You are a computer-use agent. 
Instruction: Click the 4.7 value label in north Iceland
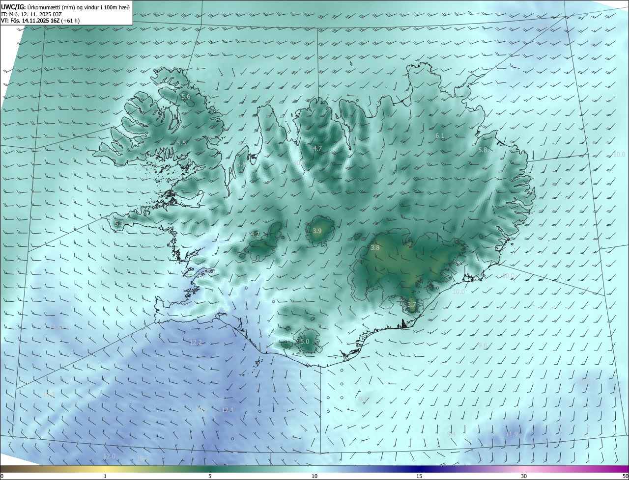[317, 148]
